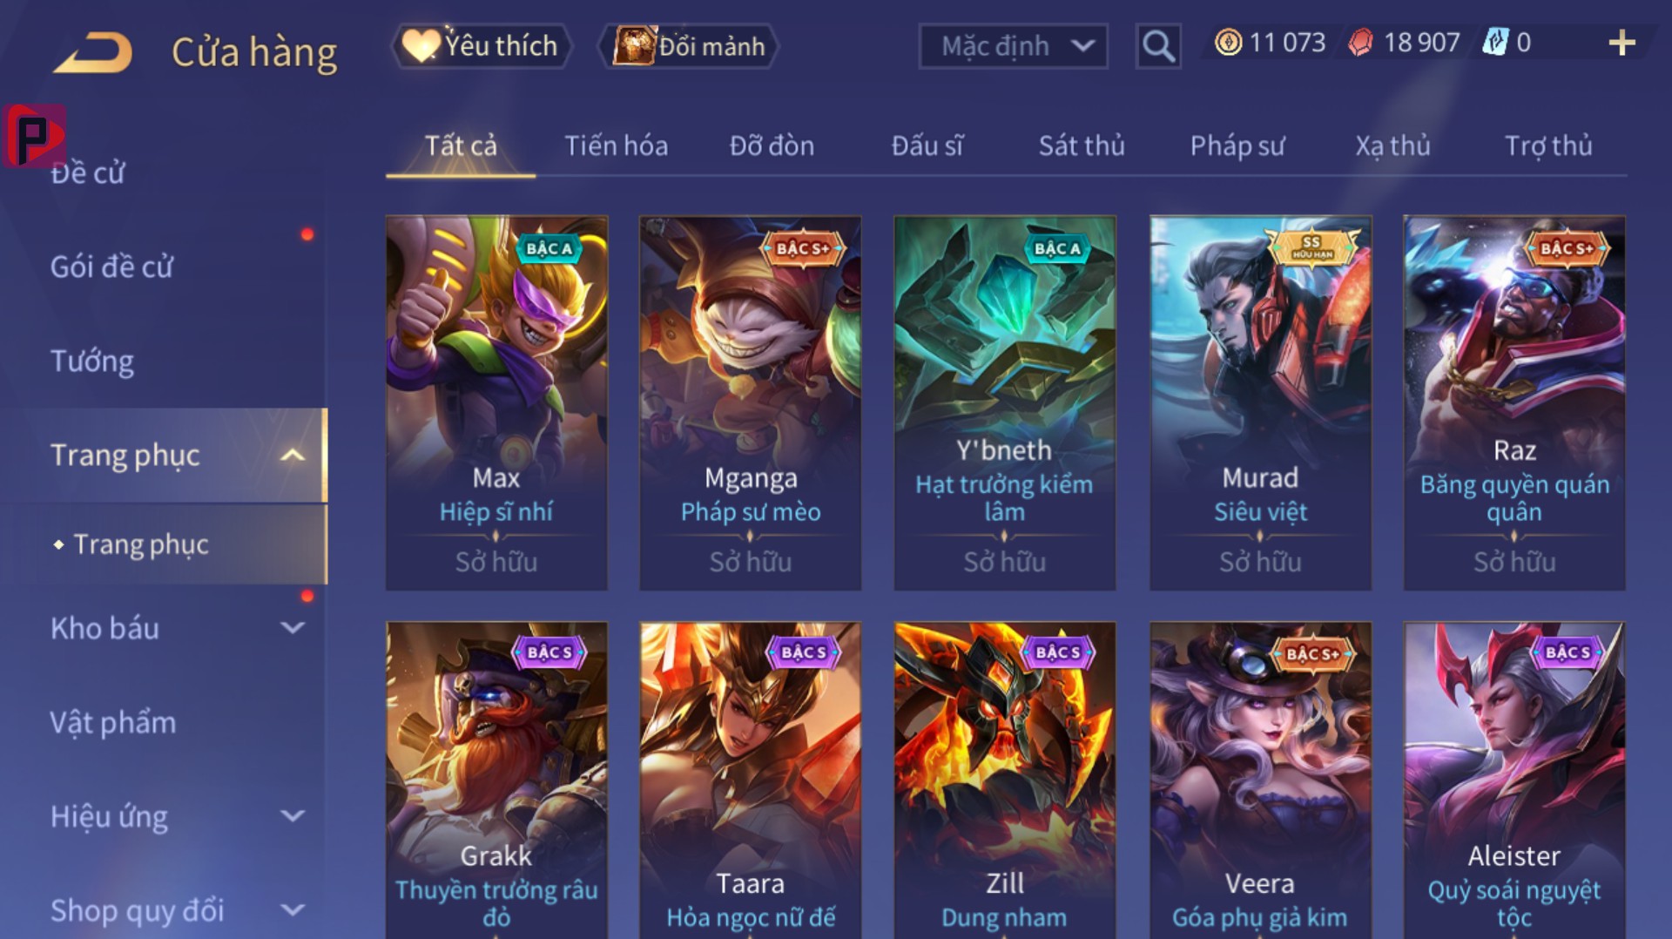The image size is (1672, 939).
Task: Open the search magnifier icon
Action: pyautogui.click(x=1158, y=45)
